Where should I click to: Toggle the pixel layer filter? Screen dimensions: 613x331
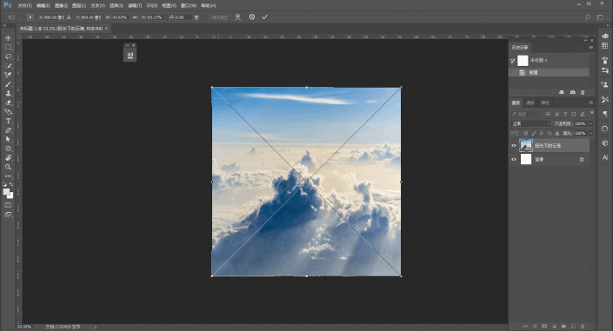click(548, 114)
